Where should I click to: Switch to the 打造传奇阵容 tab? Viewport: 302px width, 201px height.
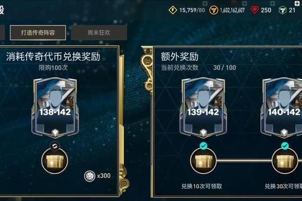point(38,33)
